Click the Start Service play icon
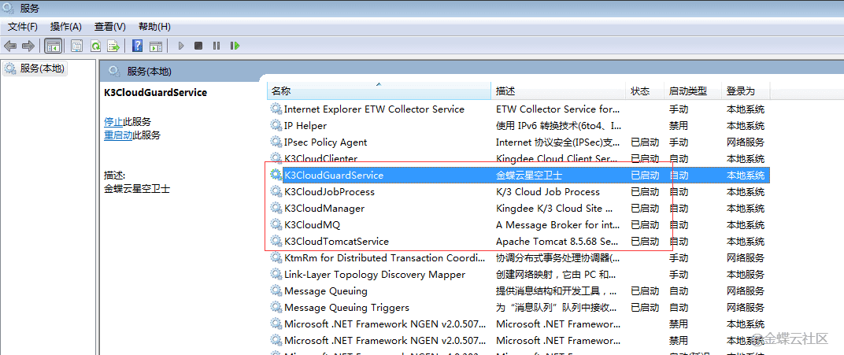Viewport: 844px width, 355px height. tap(181, 46)
